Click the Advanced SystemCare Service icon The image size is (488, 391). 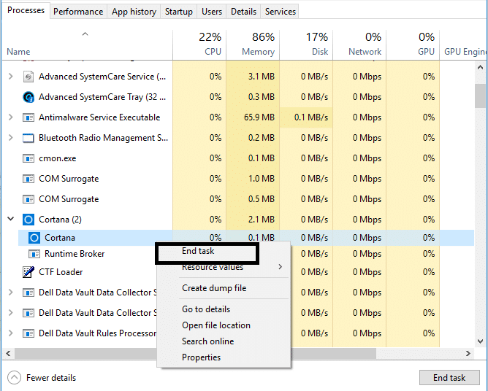click(28, 77)
